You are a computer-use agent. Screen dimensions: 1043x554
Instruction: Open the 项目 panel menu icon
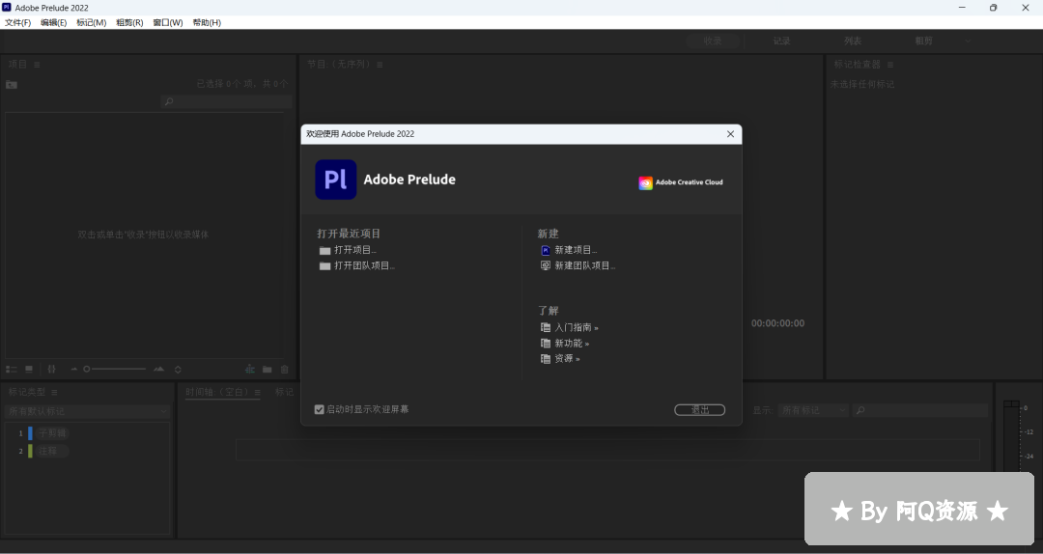coord(38,65)
